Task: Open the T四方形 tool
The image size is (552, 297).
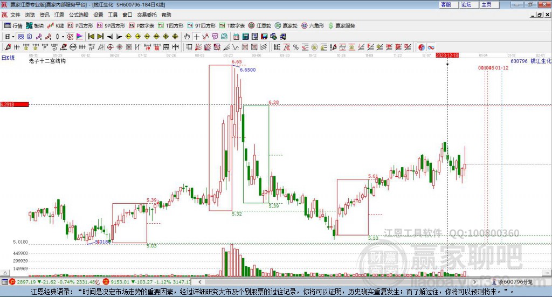Action: tap(171, 26)
